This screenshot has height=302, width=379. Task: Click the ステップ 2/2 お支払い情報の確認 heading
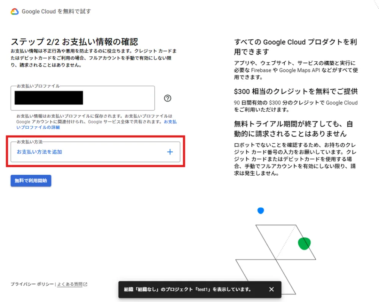pyautogui.click(x=74, y=42)
